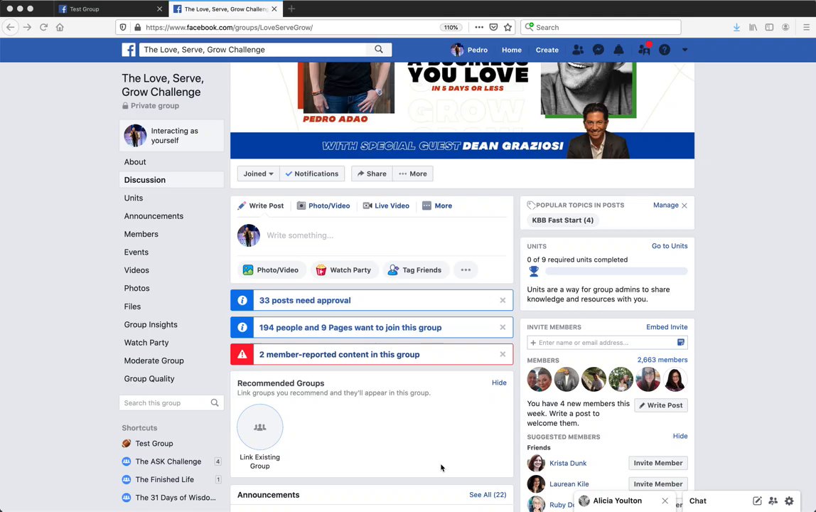
Task: Open Watch Party in the sidebar
Action: pyautogui.click(x=146, y=343)
